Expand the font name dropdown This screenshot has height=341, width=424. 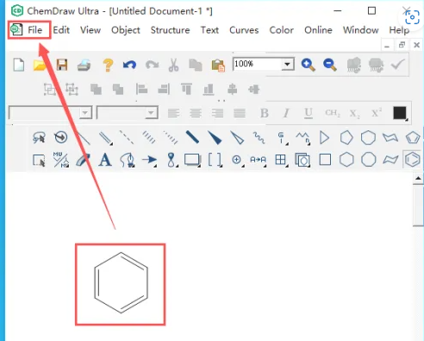pos(85,113)
